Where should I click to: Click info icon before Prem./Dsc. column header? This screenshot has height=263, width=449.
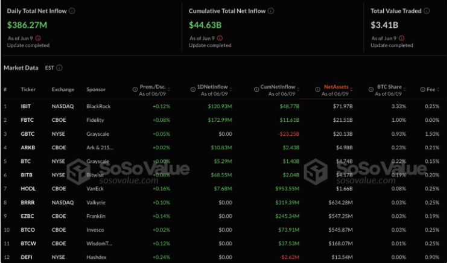135,89
